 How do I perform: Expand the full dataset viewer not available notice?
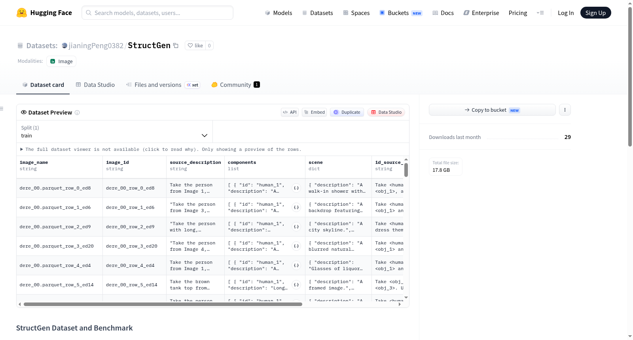point(161,149)
